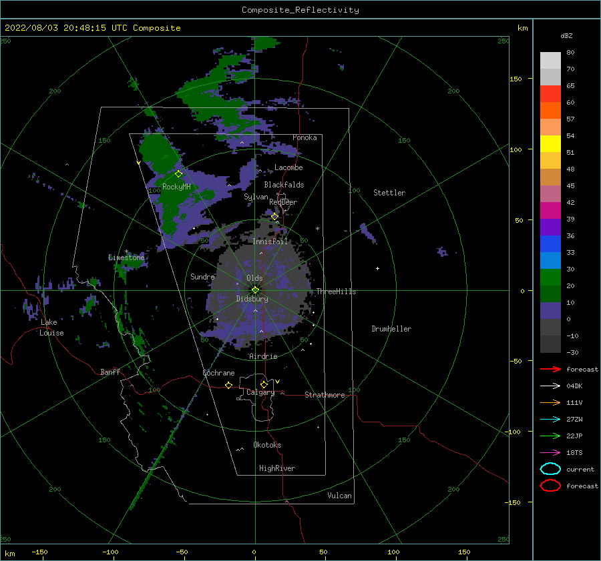Click the yellow diamond marker below Cochrane
Viewport: 601px width, 561px height.
(229, 385)
